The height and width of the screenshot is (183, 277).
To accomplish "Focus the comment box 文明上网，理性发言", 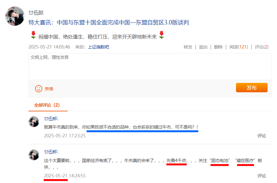I will [x=150, y=67].
